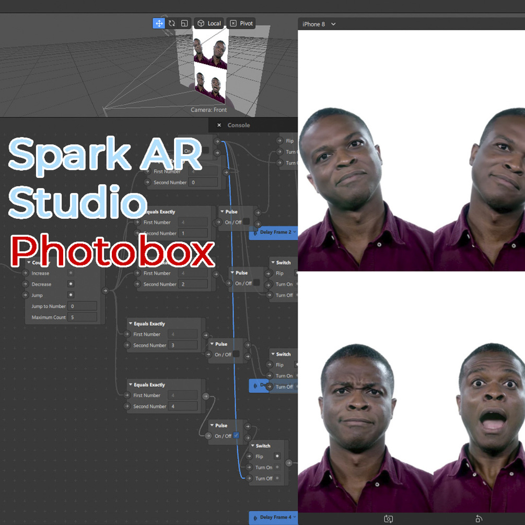Click the Camera: Front label in the viewport
This screenshot has width=525, height=525.
[x=208, y=110]
